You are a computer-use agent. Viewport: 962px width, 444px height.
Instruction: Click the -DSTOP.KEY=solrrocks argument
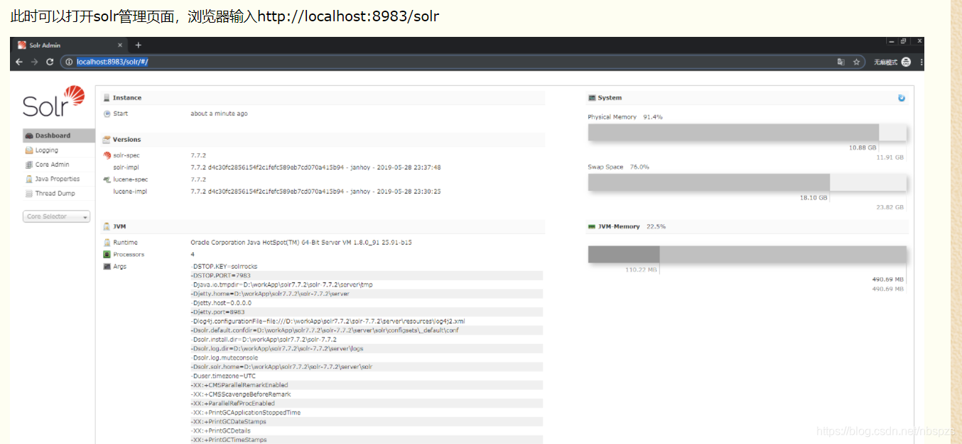pos(224,267)
